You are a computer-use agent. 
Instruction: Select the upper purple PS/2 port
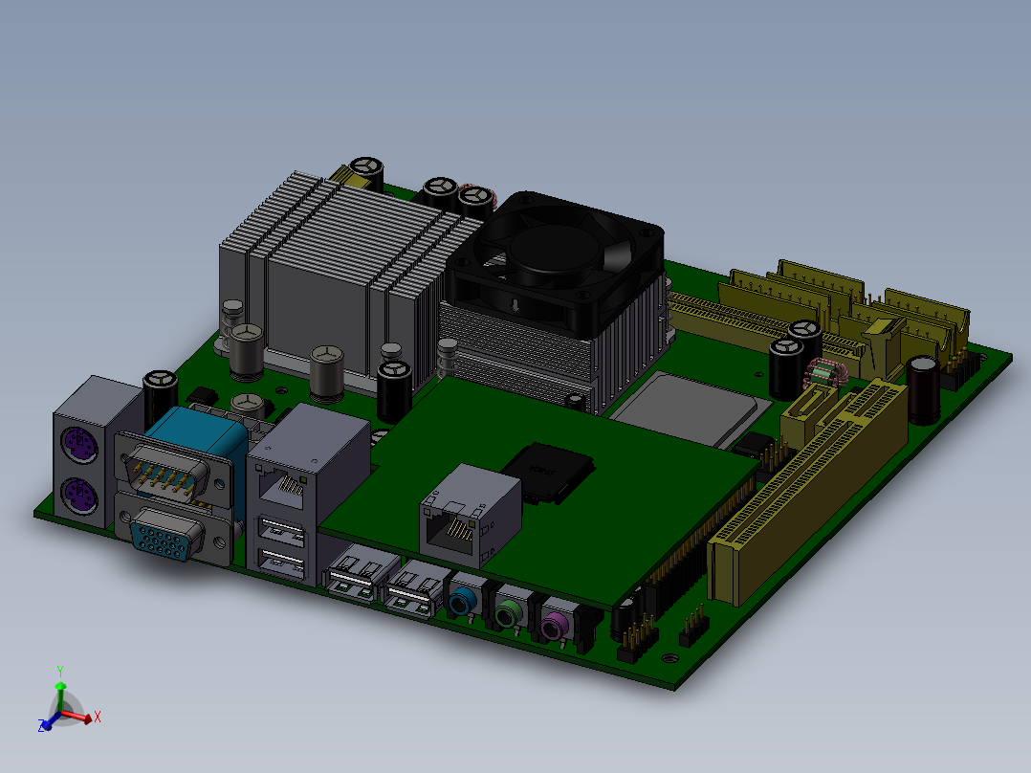pyautogui.click(x=78, y=446)
